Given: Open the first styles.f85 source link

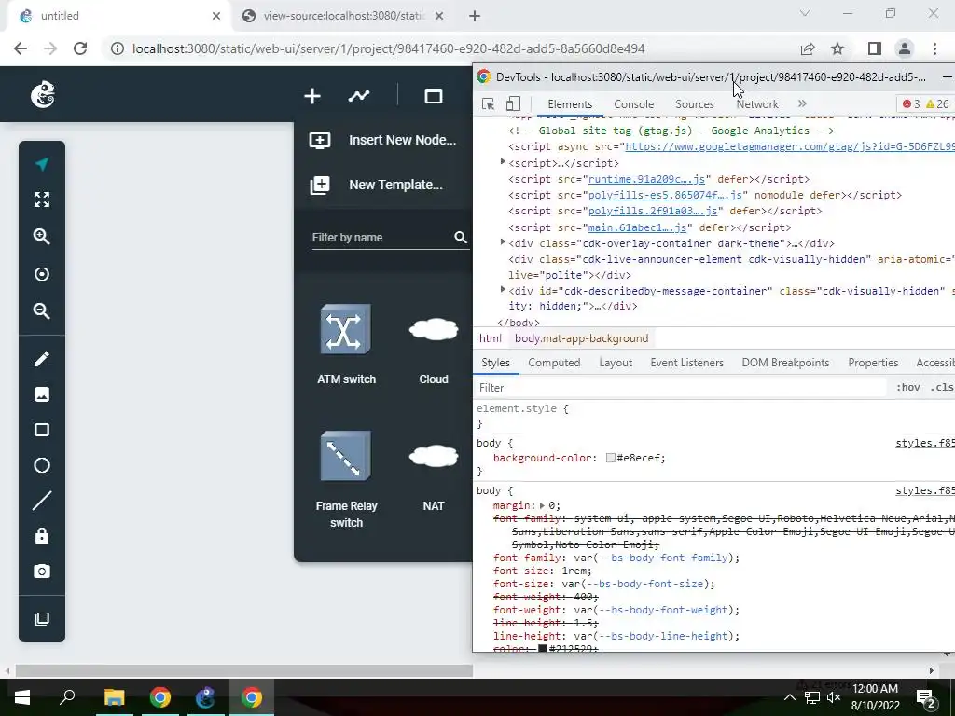Looking at the screenshot, I should [x=924, y=443].
